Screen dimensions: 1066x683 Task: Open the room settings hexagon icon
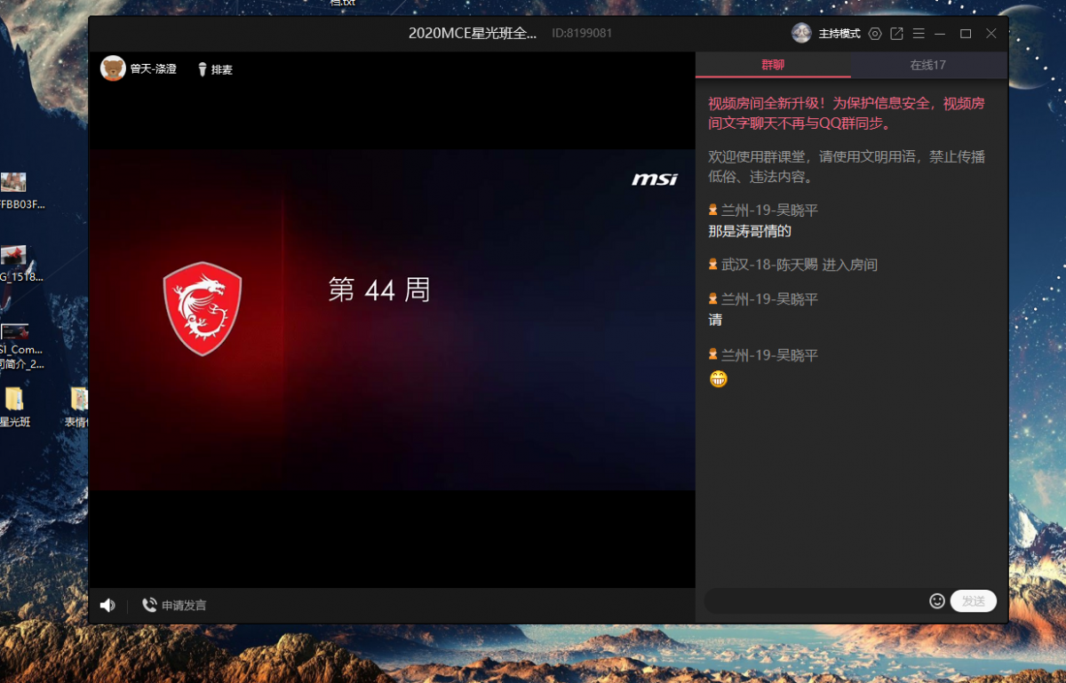[875, 34]
